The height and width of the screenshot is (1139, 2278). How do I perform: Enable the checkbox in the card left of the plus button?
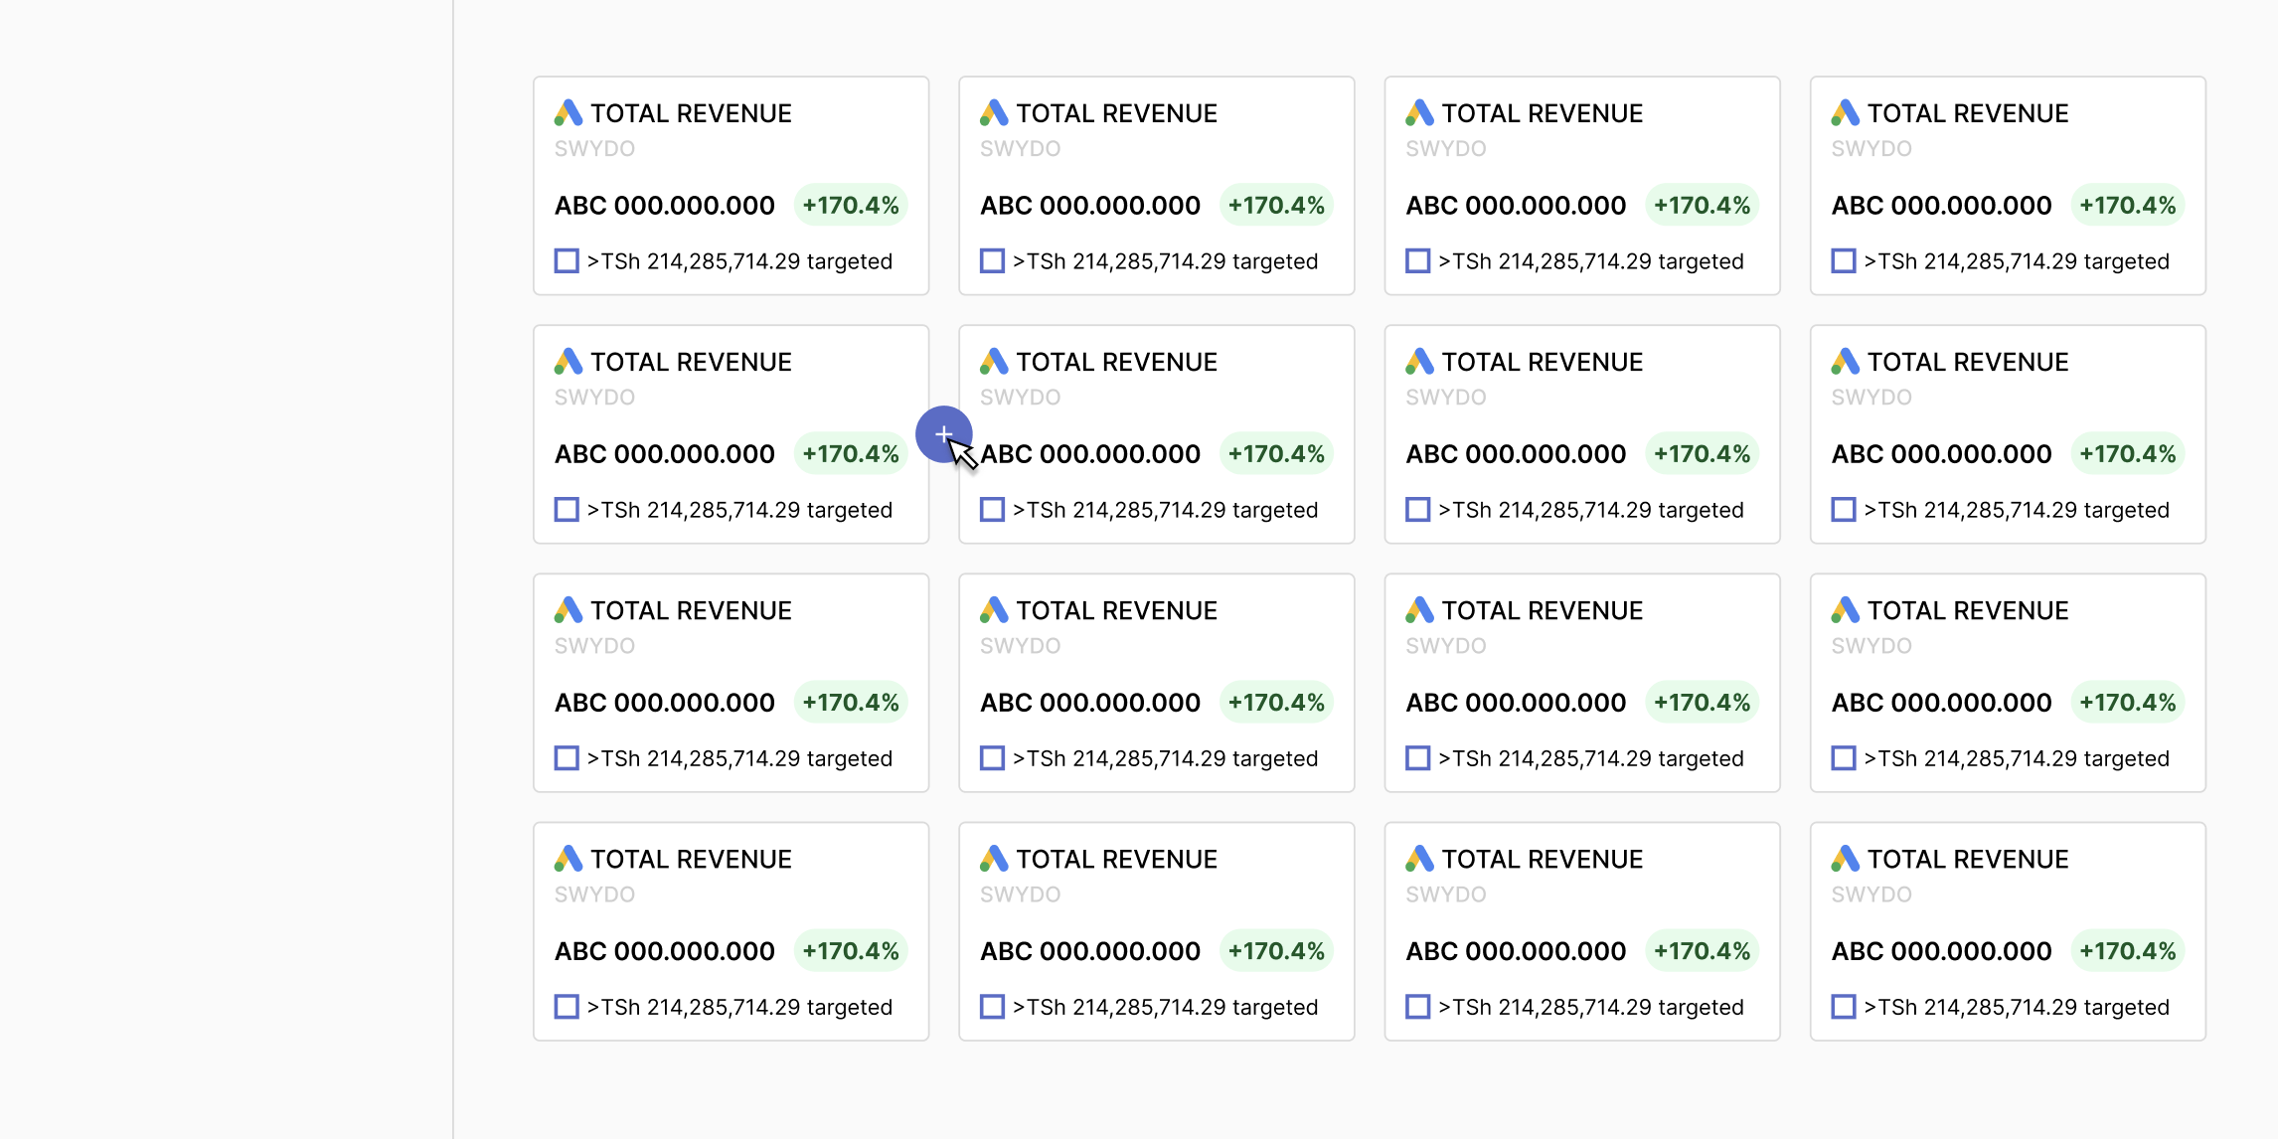point(567,510)
